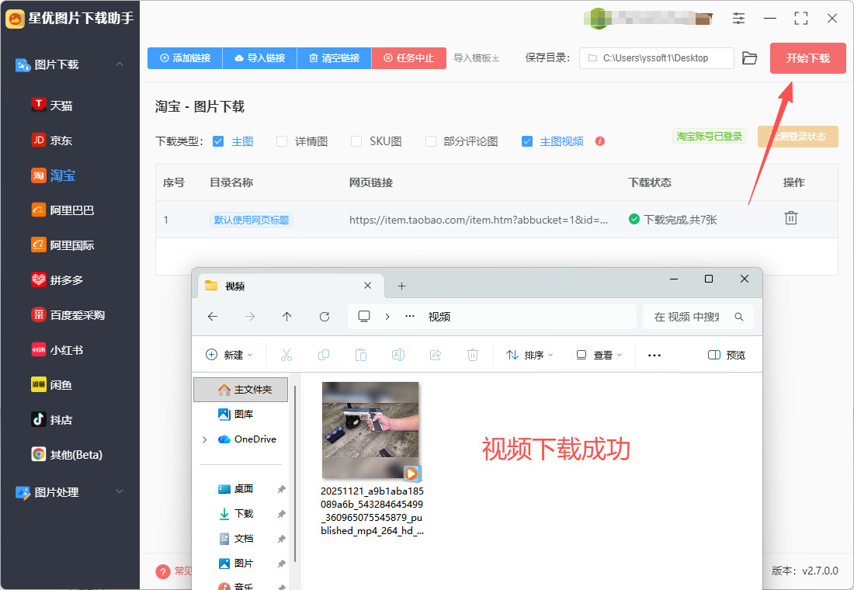Select 抖音 in the sidebar
This screenshot has height=590, width=854.
(x=61, y=420)
